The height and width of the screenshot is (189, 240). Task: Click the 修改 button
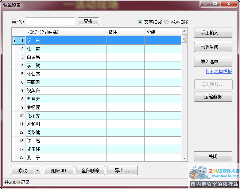click(x=23, y=170)
